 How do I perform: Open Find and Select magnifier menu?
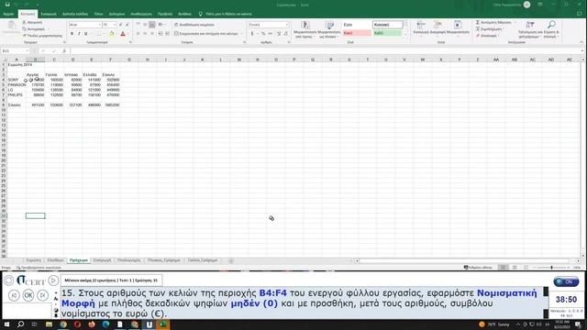click(551, 29)
